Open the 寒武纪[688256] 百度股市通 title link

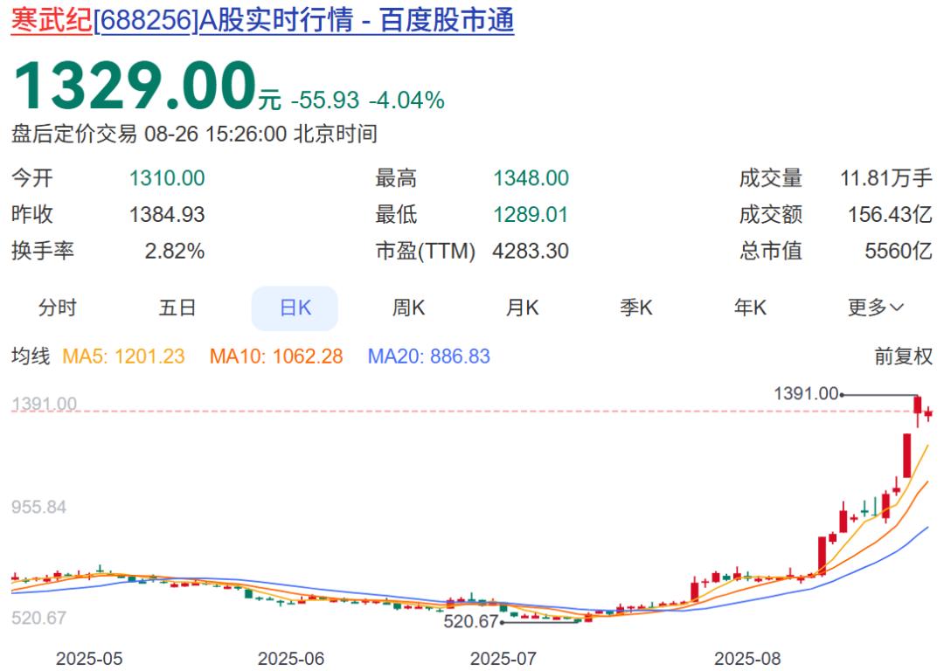(262, 20)
